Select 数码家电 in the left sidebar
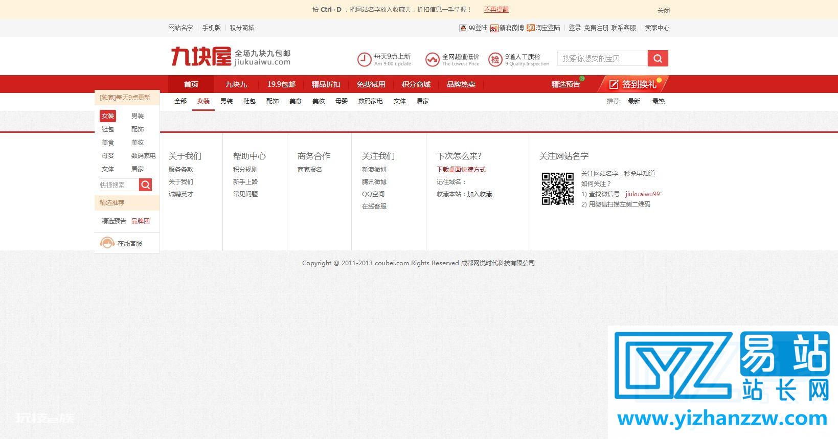Image resolution: width=838 pixels, height=439 pixels. point(143,156)
